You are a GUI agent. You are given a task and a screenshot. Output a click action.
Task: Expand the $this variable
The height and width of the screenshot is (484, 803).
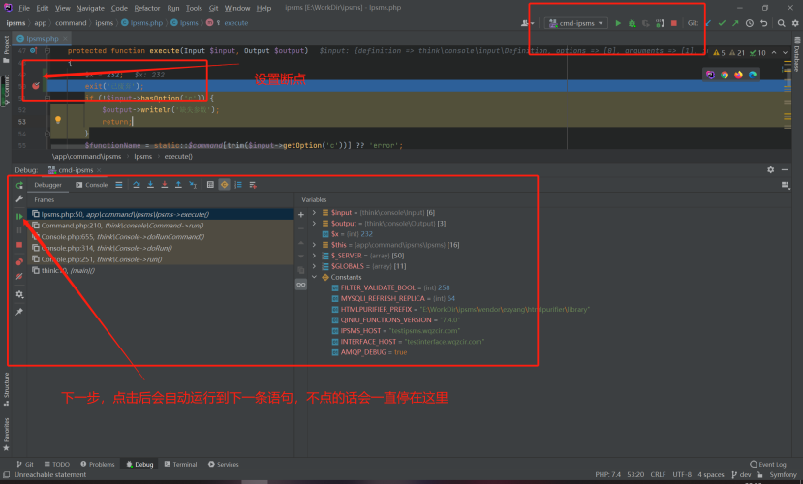click(x=314, y=245)
